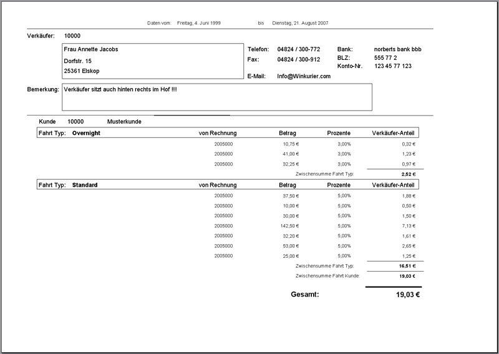
Task: Open the email address Info@Winkurier.com
Action: (x=304, y=76)
